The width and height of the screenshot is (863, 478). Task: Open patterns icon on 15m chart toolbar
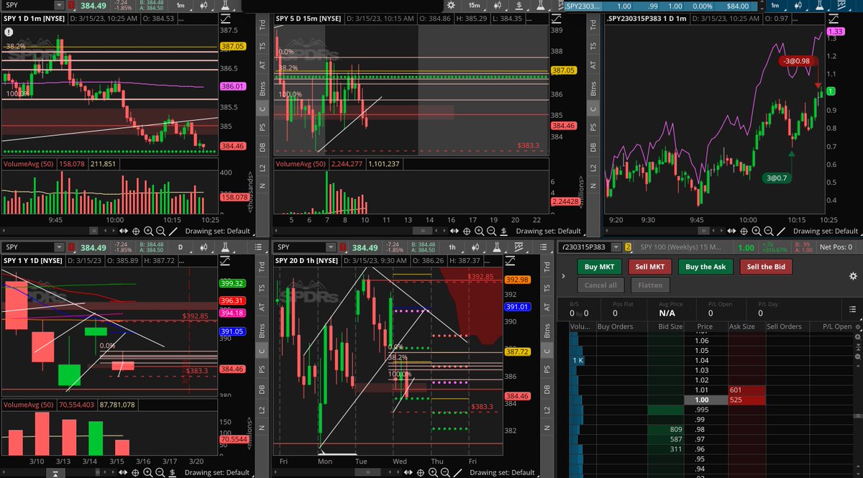(560, 6)
